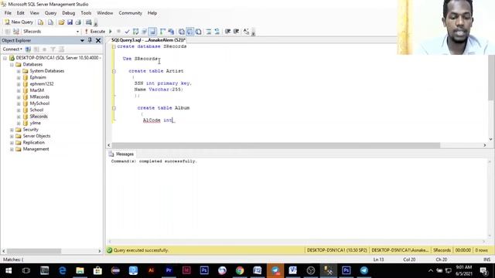The image size is (495, 278).
Task: Click the Object Explorer Refresh icon
Action: 61,49
